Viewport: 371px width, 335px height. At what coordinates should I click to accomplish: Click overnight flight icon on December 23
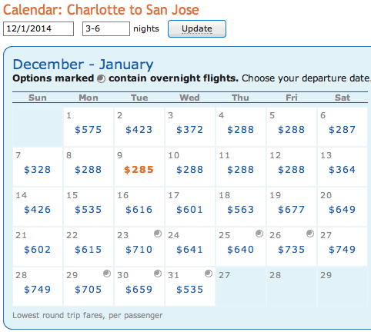pos(158,234)
